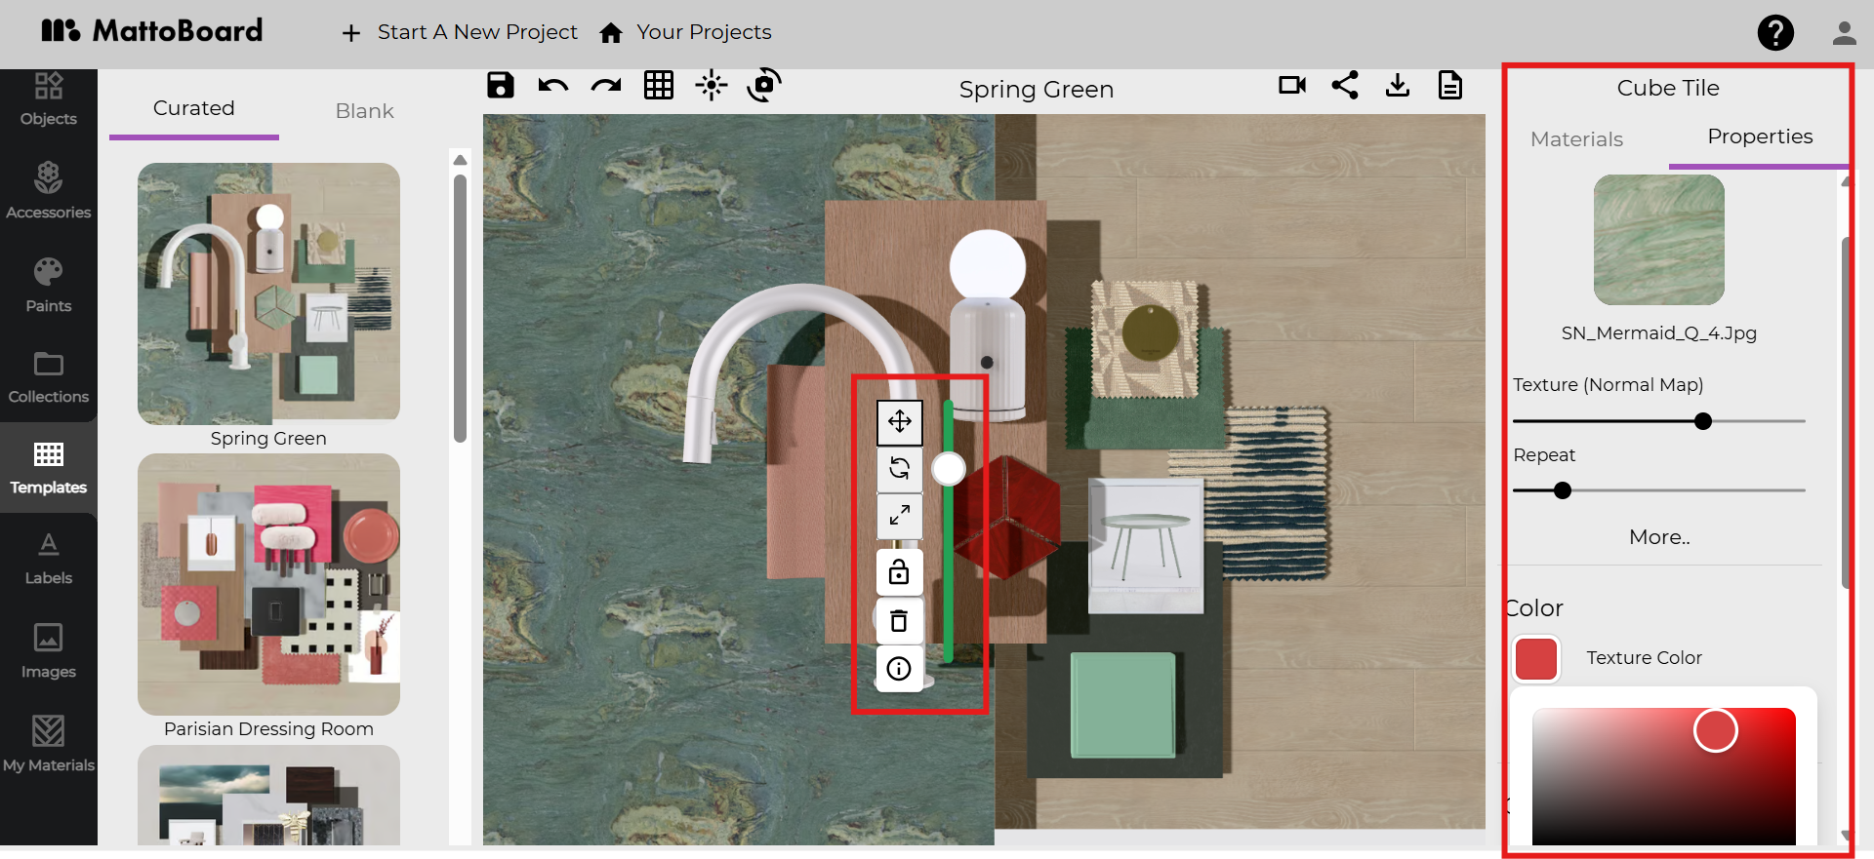Open the Accessories sidebar panel

49,191
